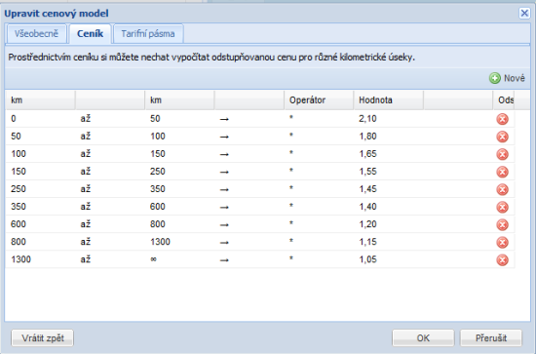Delete the 50 až 100 km price row

tap(502, 137)
